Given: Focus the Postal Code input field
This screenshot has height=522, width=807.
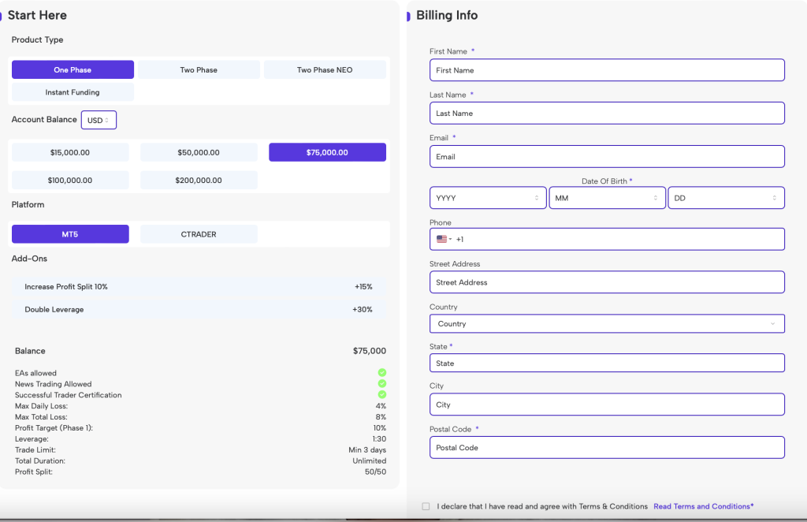Looking at the screenshot, I should (x=607, y=448).
